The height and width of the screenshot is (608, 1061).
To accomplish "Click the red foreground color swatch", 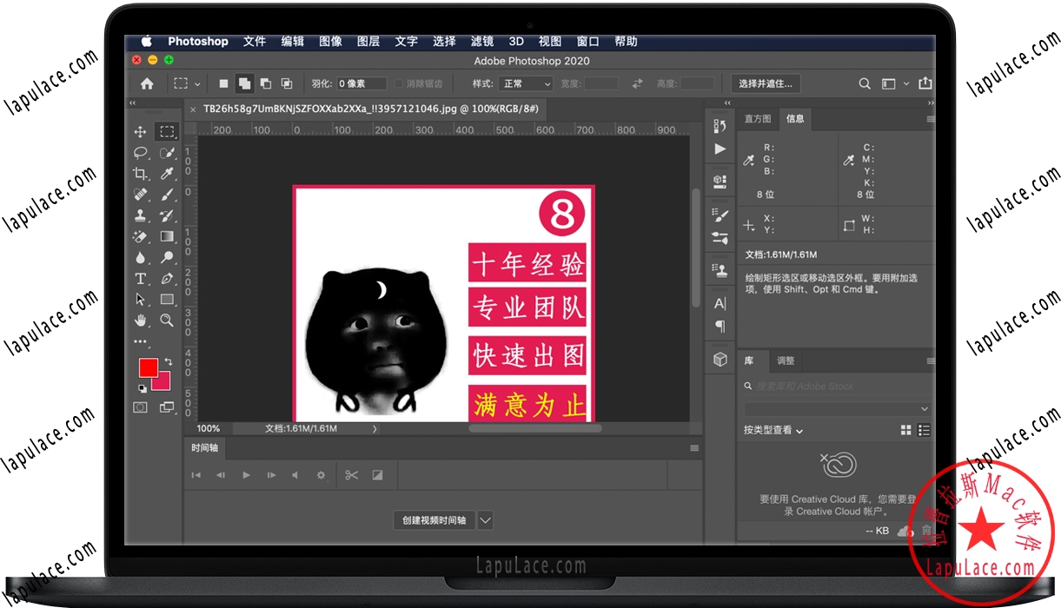I will click(148, 367).
